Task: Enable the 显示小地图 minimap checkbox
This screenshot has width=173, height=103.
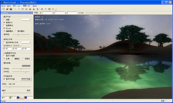Action: point(4,56)
